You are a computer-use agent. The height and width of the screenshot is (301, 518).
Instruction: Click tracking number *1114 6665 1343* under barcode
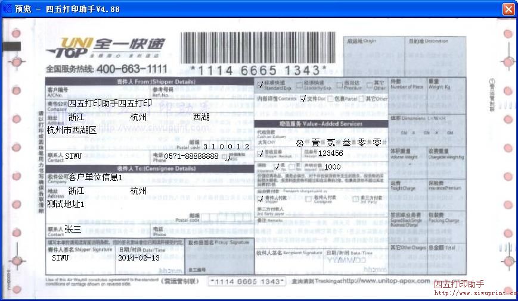coord(258,70)
